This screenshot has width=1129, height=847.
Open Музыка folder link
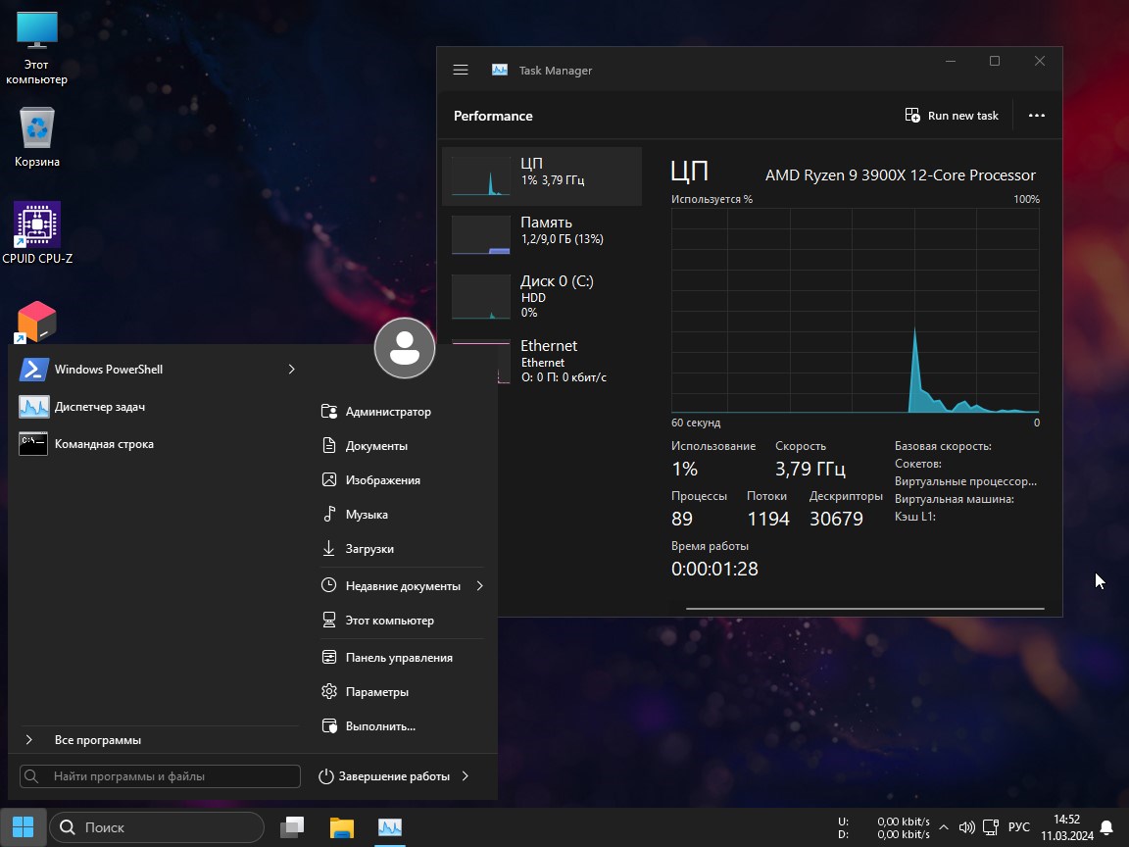402,515
